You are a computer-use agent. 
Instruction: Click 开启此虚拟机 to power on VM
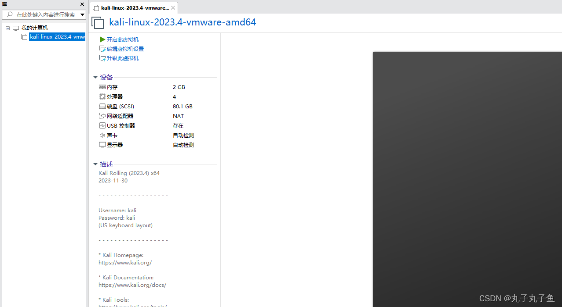(123, 39)
